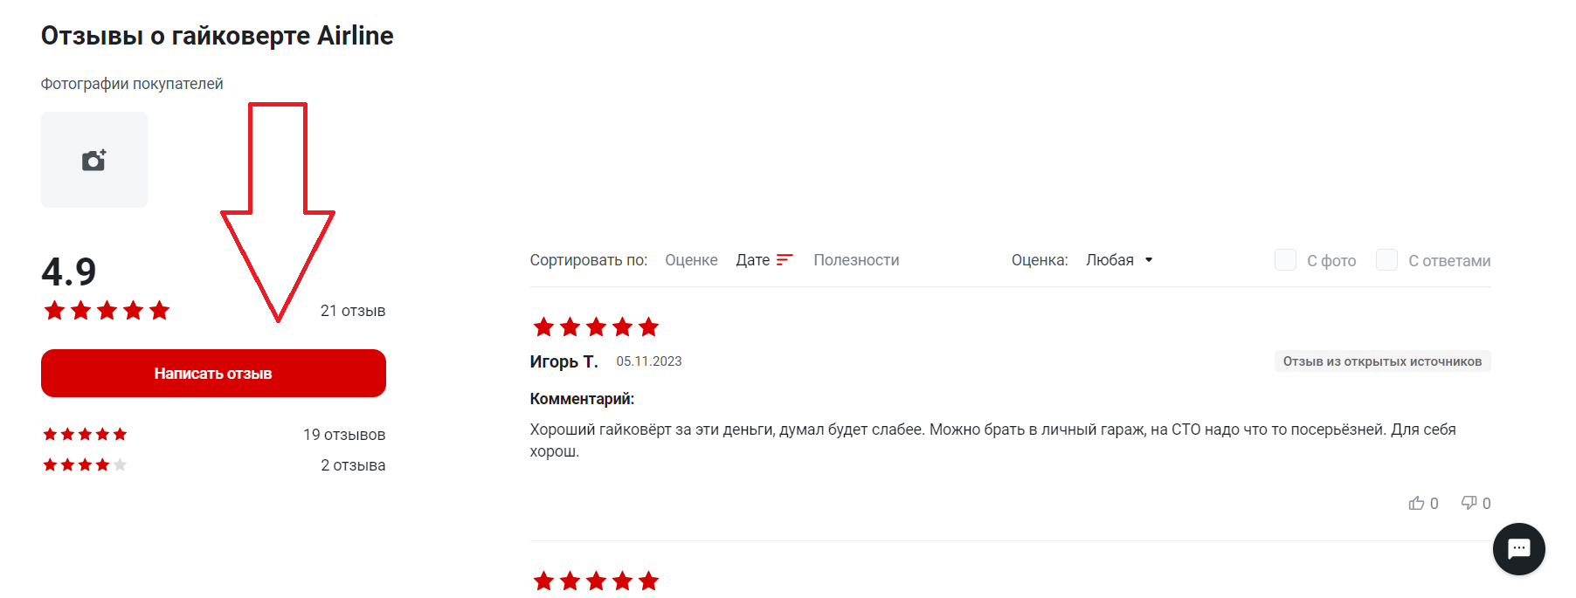Image resolution: width=1576 pixels, height=598 pixels.
Task: Open the live chat bubble icon
Action: (x=1518, y=549)
